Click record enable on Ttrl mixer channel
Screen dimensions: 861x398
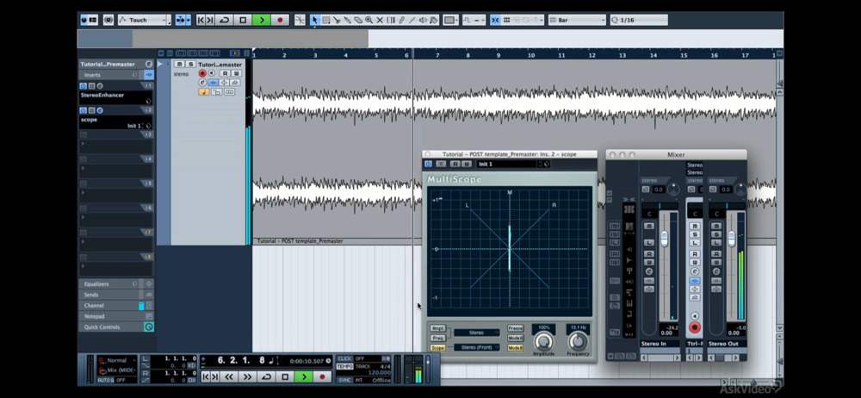tap(694, 328)
